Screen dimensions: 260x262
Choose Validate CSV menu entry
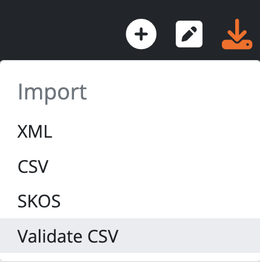pos(130,236)
